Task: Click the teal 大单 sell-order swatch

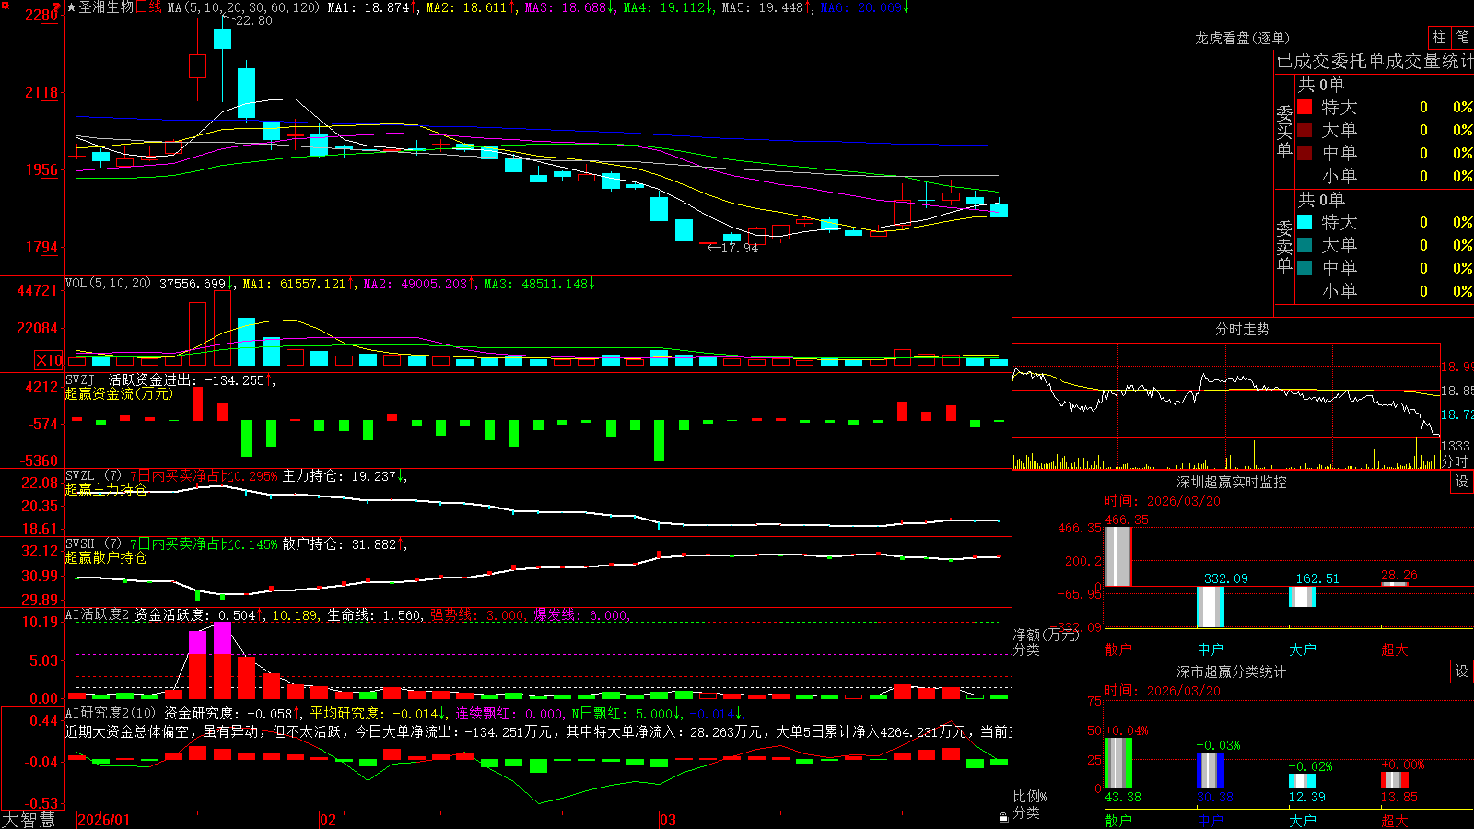Action: point(1304,245)
